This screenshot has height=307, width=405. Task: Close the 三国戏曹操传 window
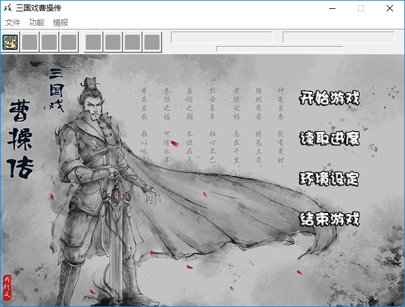pyautogui.click(x=390, y=8)
